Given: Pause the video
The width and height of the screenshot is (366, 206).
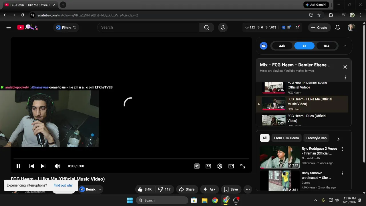Looking at the screenshot, I should click(18, 166).
